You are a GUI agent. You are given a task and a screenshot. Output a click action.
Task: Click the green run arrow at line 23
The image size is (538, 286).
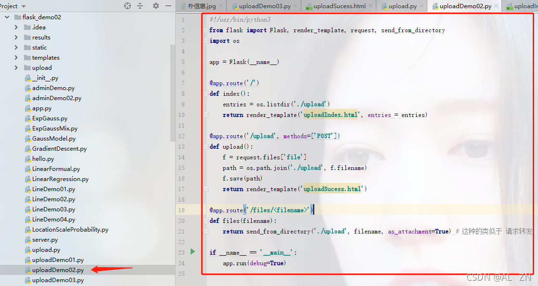(x=193, y=252)
